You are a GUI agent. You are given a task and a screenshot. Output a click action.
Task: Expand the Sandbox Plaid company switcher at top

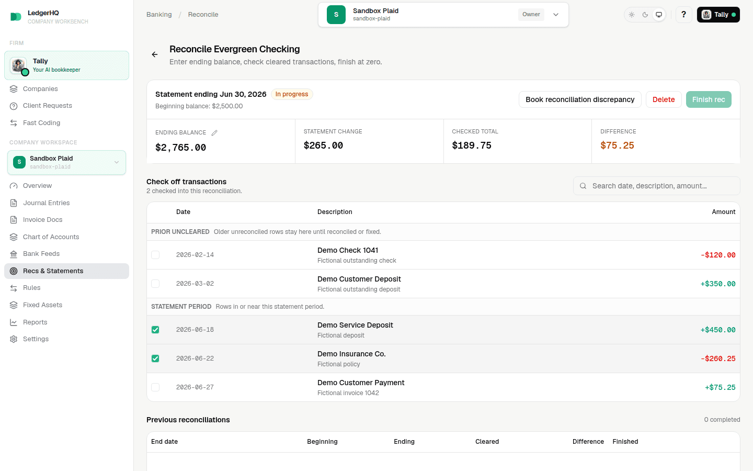443,15
